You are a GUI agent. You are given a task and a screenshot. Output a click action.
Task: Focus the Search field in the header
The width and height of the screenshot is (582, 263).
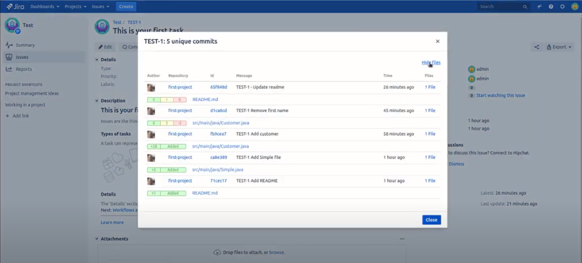tap(503, 7)
